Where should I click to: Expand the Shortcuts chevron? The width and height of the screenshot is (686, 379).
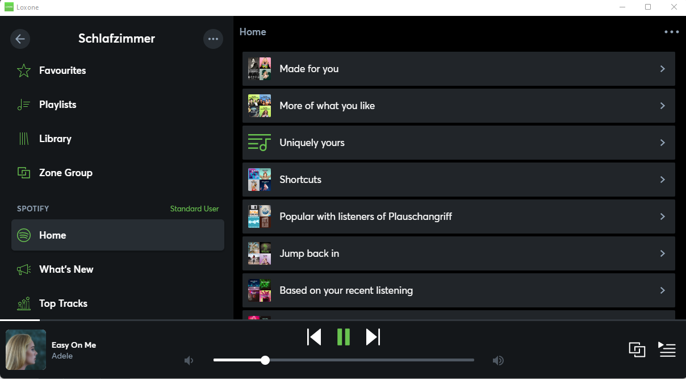662,180
